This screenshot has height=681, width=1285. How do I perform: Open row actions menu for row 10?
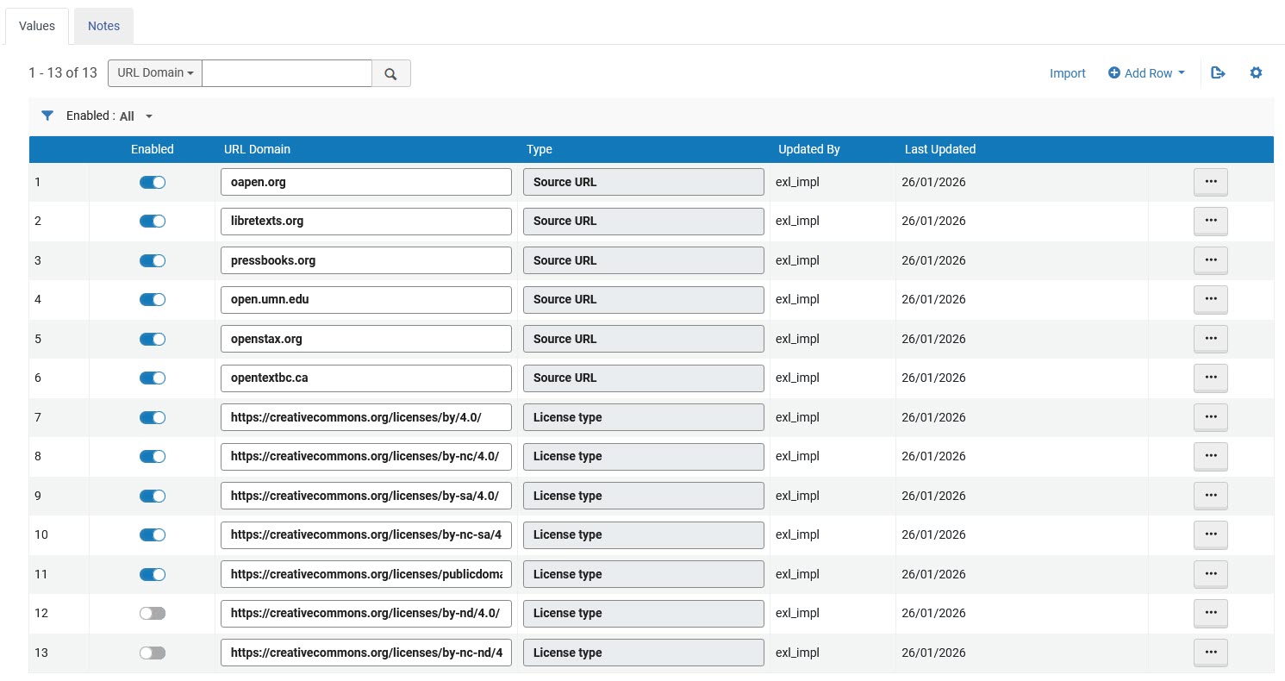pos(1210,534)
